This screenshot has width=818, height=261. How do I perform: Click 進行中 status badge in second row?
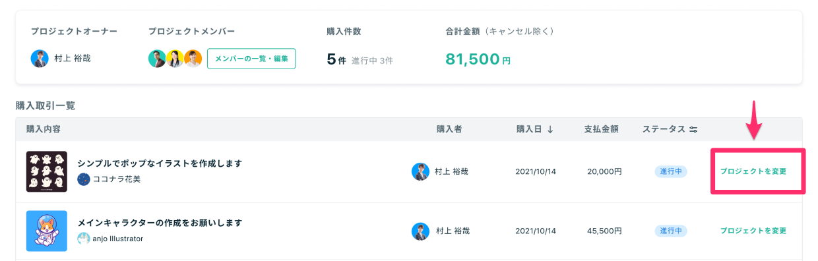(x=671, y=231)
